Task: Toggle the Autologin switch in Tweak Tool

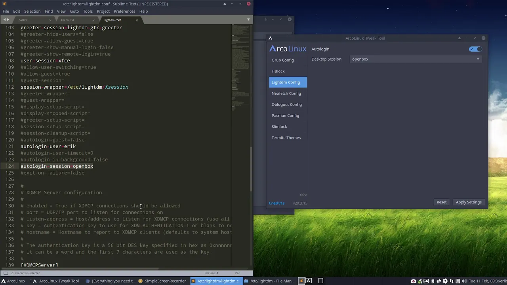Action: tap(475, 49)
